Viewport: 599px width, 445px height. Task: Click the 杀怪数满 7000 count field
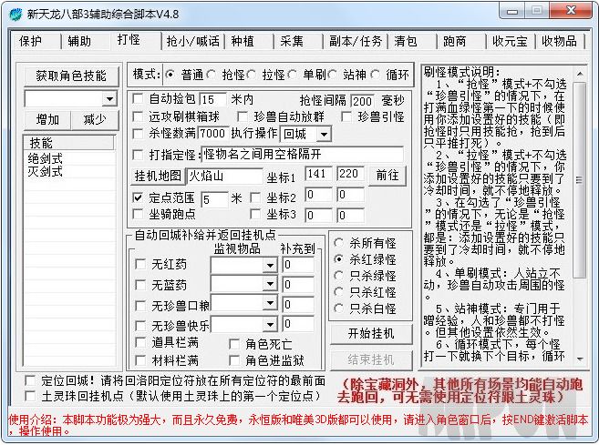point(212,134)
